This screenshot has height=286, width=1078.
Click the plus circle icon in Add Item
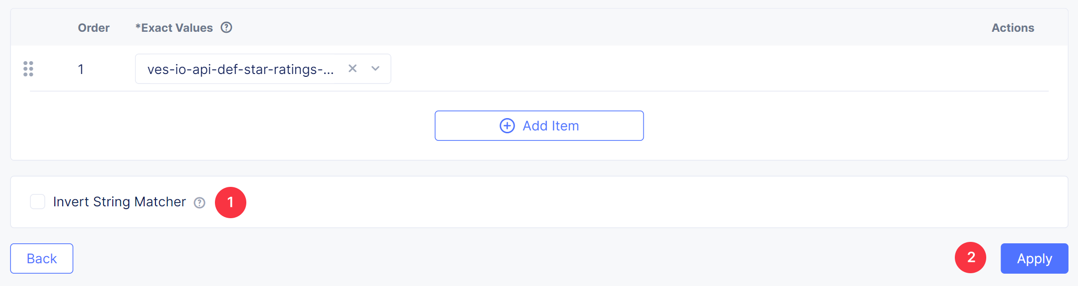507,126
